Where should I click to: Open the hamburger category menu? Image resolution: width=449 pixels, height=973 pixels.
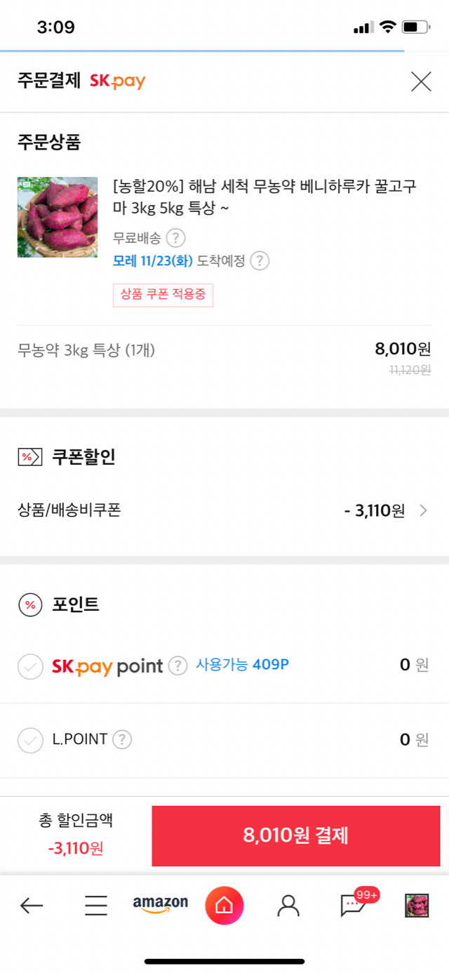(x=96, y=906)
